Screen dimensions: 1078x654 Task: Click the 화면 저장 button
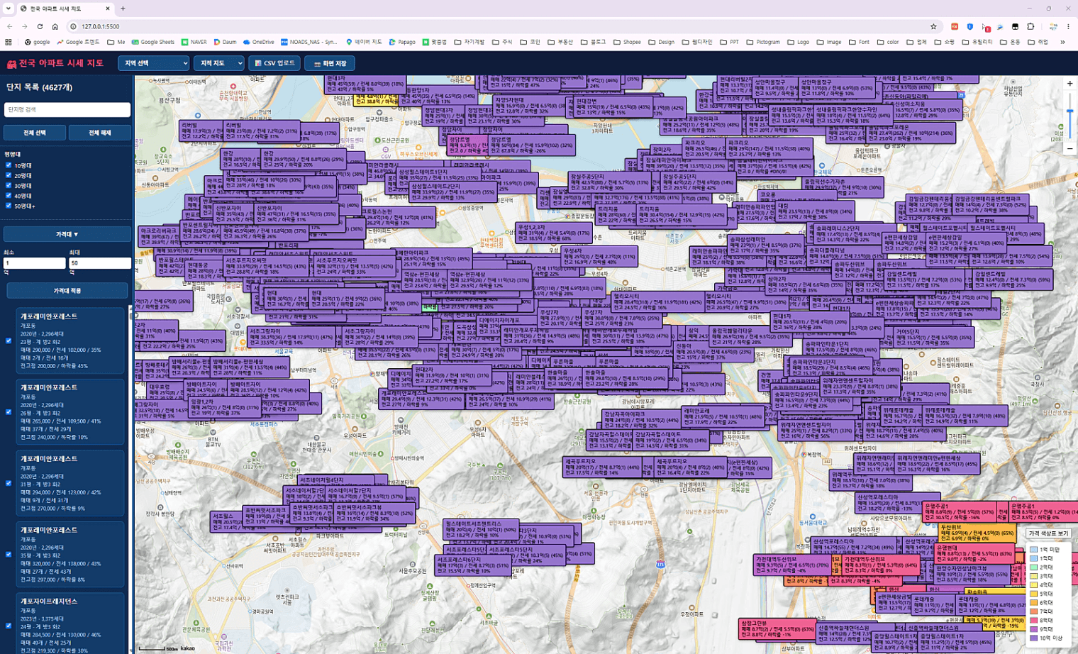(330, 64)
